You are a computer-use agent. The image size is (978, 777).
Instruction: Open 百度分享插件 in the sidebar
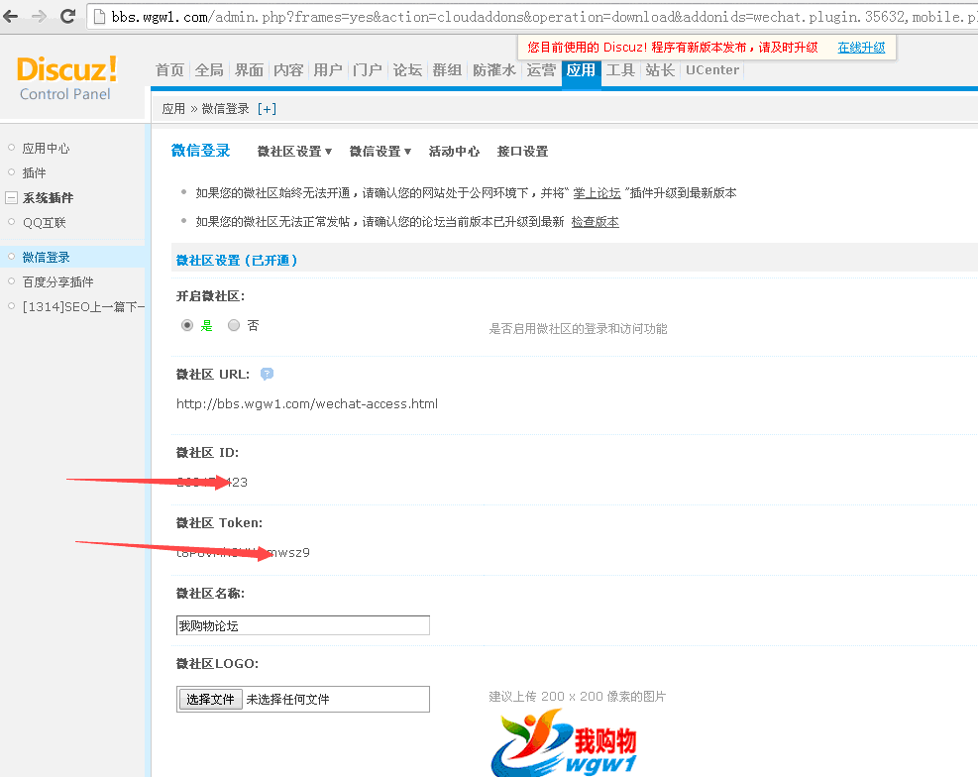[58, 281]
